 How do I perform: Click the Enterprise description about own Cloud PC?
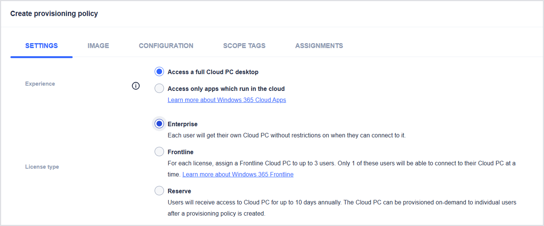(286, 135)
